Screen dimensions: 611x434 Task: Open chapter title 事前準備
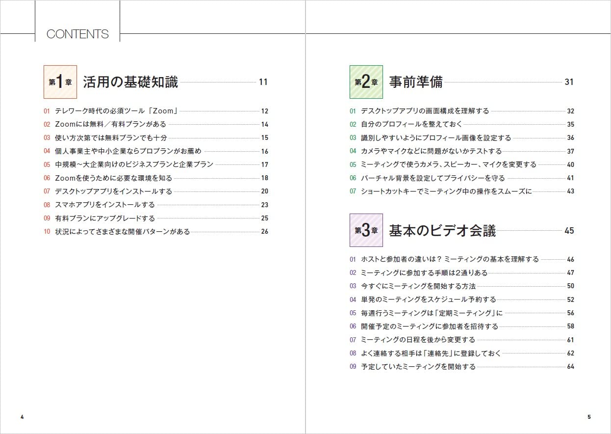pos(415,82)
